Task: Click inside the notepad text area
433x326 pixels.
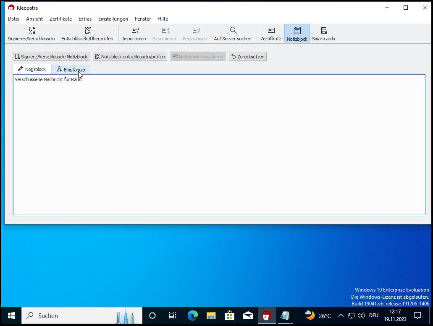Action: coord(218,147)
